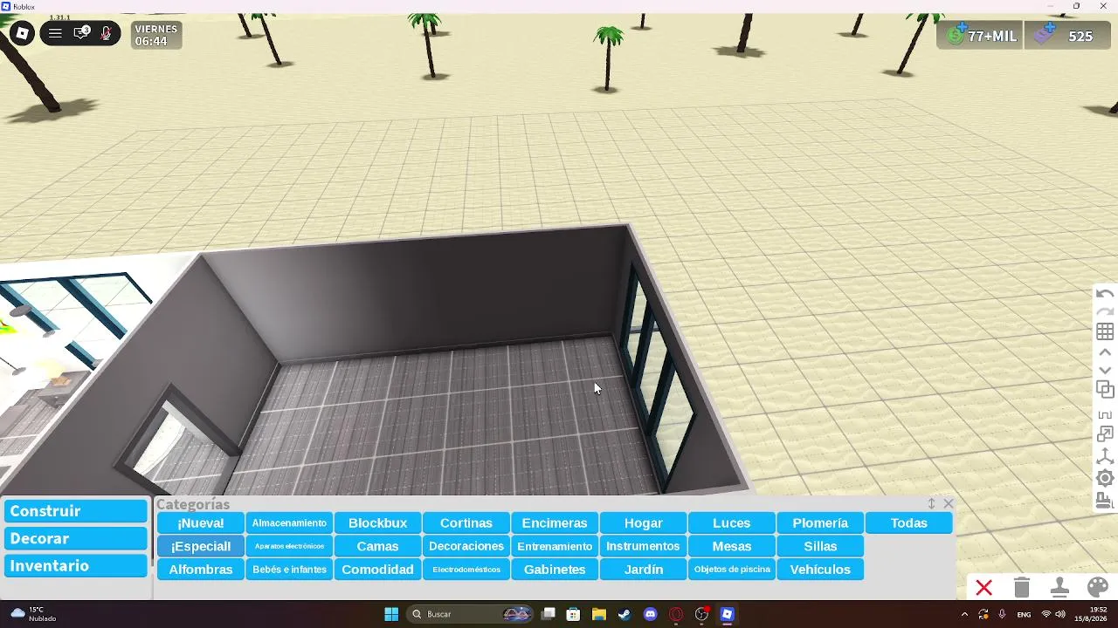Browse the Jardín category

pyautogui.click(x=644, y=570)
